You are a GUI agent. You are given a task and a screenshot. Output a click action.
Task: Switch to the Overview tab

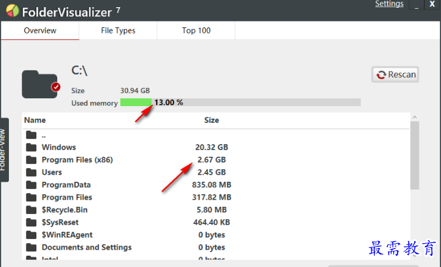pos(40,30)
